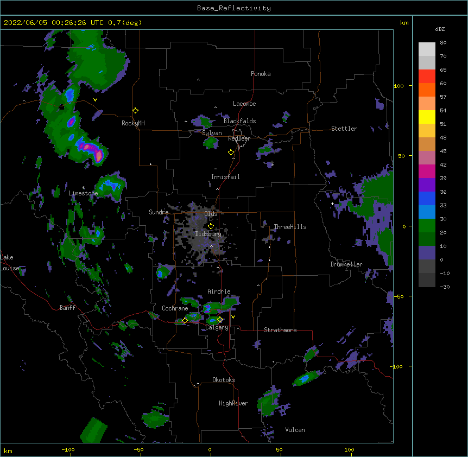Click the yellow diamond marker south of Cochrane
Screen dimensions: 468x457
[x=185, y=321]
